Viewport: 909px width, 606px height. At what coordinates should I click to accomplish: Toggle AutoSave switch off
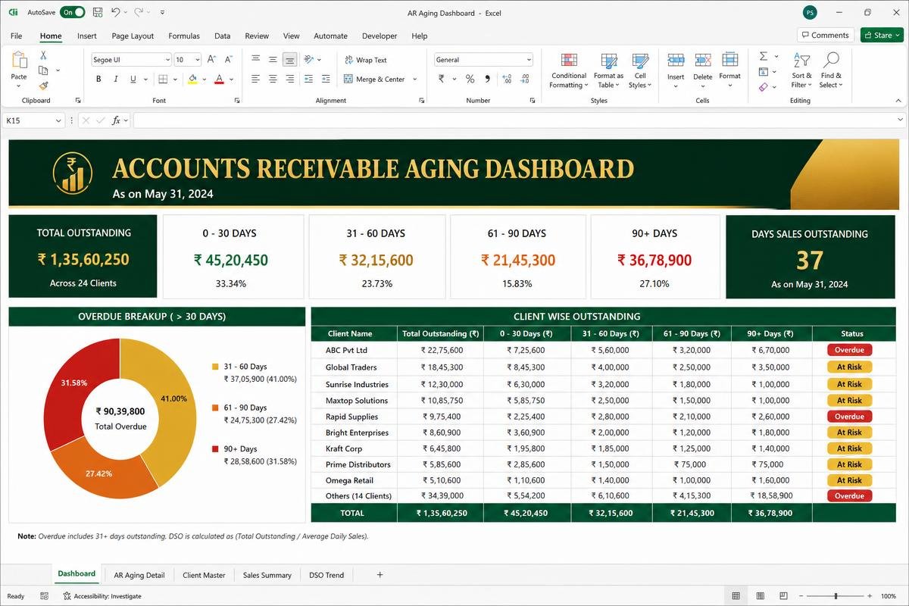tap(72, 13)
